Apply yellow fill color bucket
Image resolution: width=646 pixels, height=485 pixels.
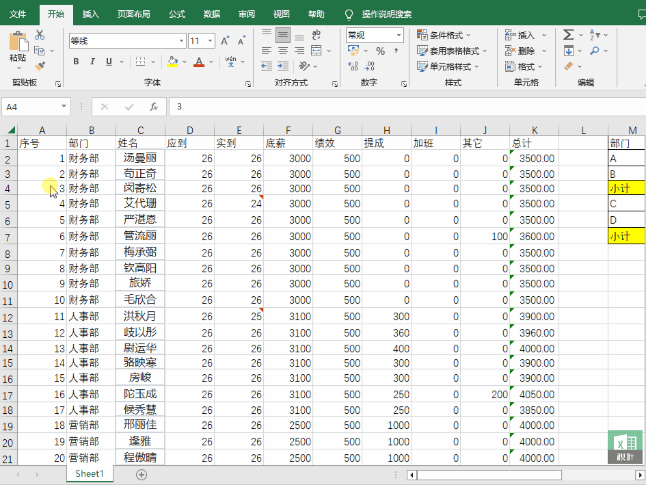(173, 62)
